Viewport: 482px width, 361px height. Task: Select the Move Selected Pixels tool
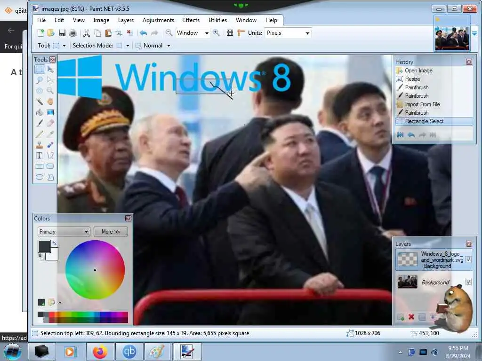click(50, 70)
